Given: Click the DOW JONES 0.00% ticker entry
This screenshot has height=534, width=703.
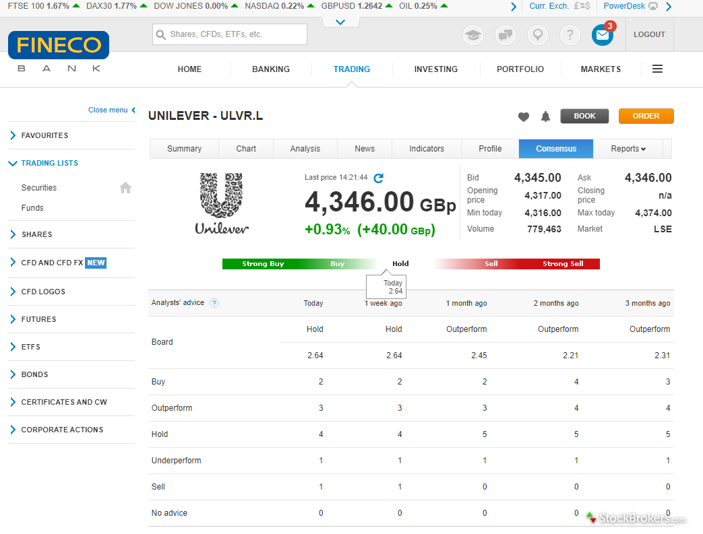Looking at the screenshot, I should pos(196,6).
